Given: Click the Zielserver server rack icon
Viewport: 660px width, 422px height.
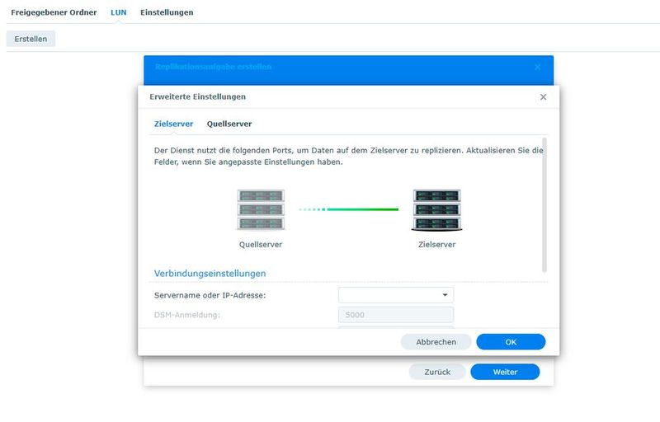Looking at the screenshot, I should click(x=437, y=209).
